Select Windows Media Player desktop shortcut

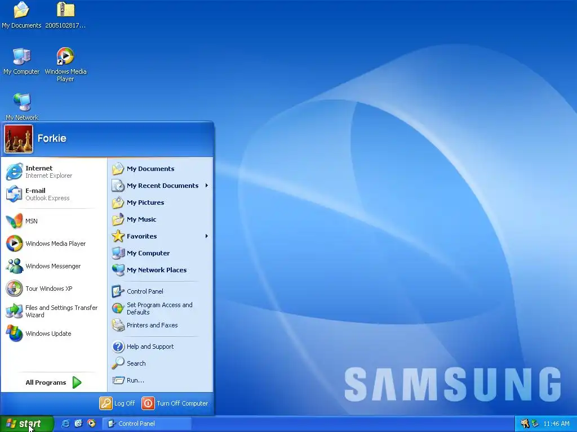pyautogui.click(x=65, y=64)
